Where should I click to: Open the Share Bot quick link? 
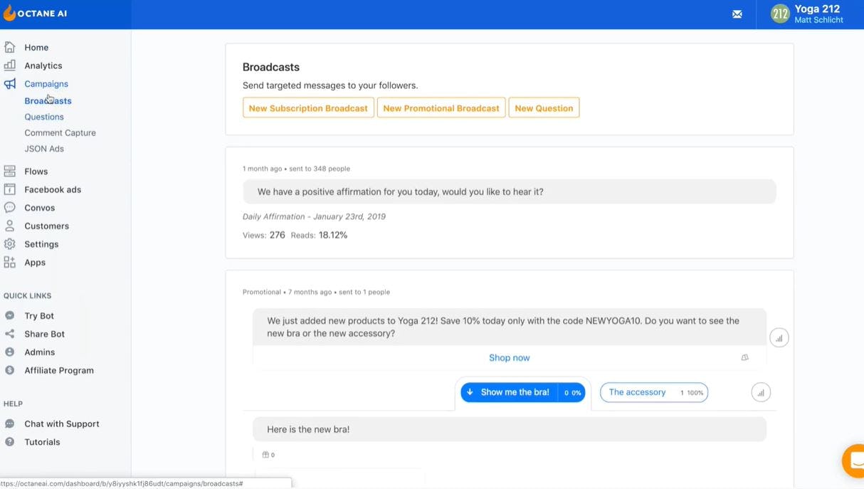(44, 333)
